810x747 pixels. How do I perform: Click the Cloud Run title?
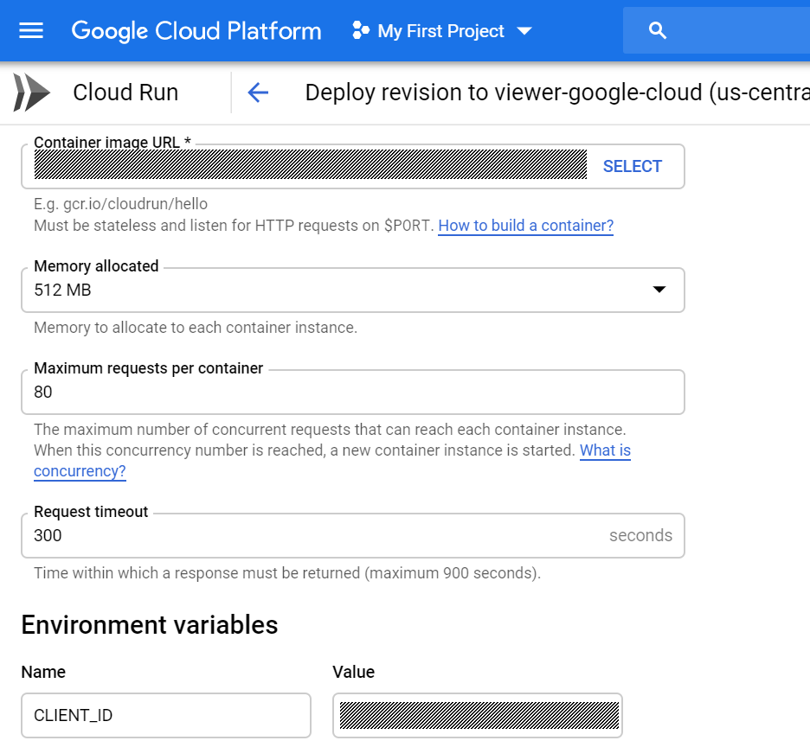[125, 93]
